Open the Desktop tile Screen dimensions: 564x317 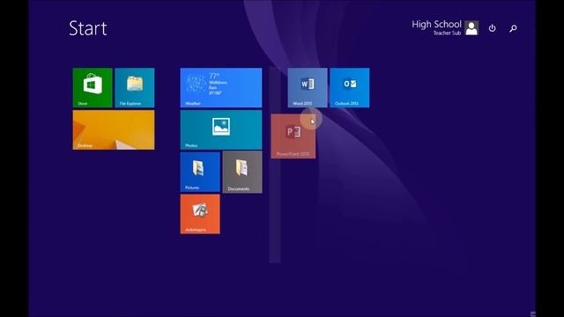114,129
